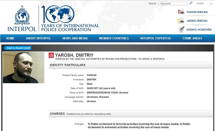Click the Missing Persons yellow notice icon
The height and width of the screenshot is (131, 215).
pos(181,20)
